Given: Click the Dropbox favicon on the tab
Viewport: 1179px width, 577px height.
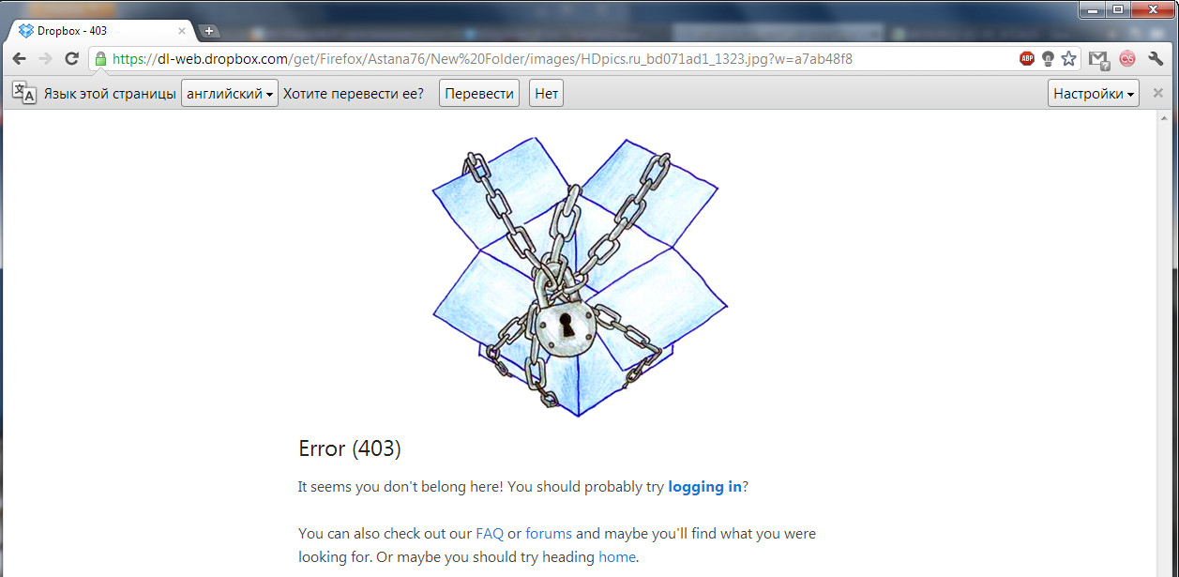Looking at the screenshot, I should [26, 31].
